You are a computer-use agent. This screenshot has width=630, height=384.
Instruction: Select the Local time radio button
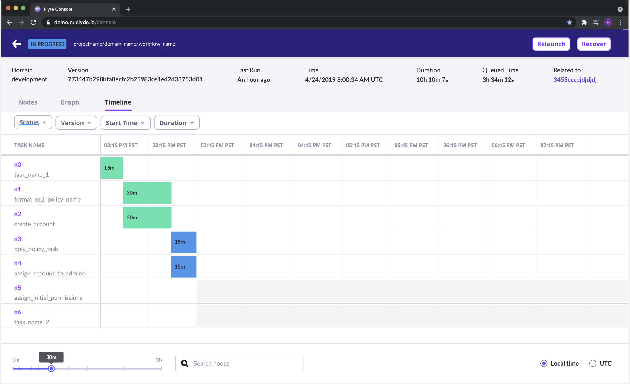(544, 363)
